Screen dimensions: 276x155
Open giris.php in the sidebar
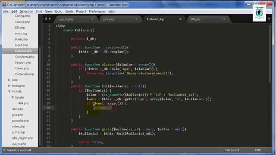click(18, 115)
